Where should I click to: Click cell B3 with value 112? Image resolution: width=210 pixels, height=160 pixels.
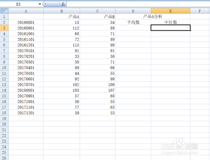[62, 28]
